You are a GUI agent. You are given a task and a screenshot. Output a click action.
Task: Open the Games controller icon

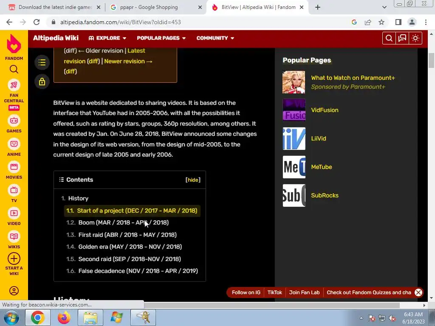14,121
